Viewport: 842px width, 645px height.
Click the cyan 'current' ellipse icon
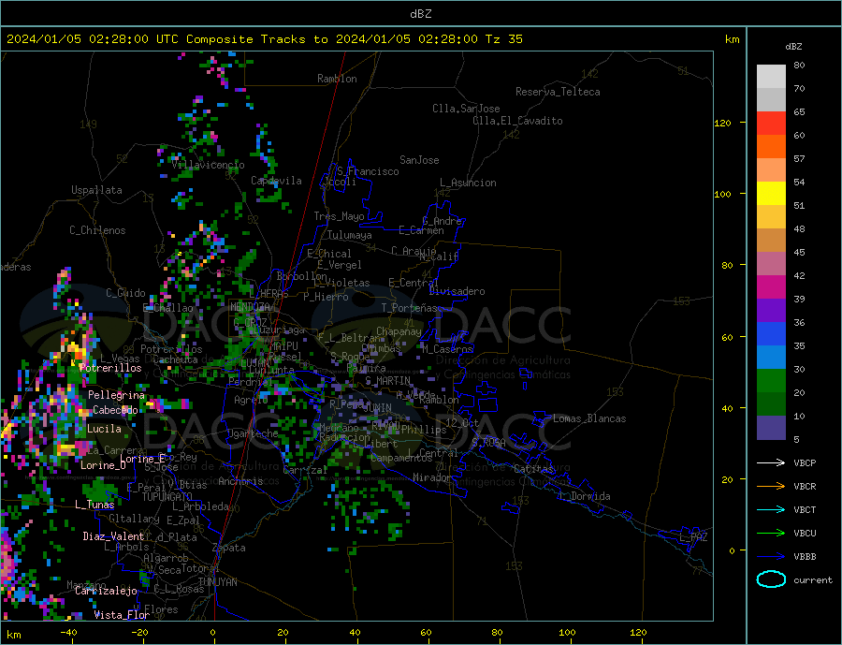pyautogui.click(x=771, y=579)
